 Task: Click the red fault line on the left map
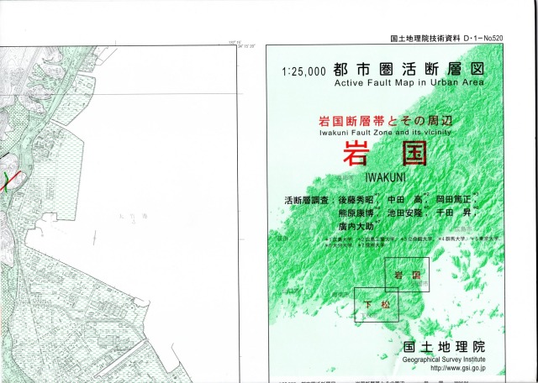coord(11,181)
